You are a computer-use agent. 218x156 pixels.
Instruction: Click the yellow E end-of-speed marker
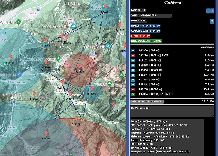(83, 120)
